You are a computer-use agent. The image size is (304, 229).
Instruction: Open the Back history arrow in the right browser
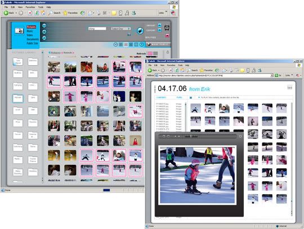point(159,70)
